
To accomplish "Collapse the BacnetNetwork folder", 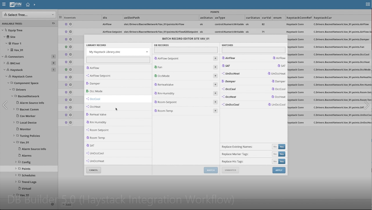I will tap(12, 96).
